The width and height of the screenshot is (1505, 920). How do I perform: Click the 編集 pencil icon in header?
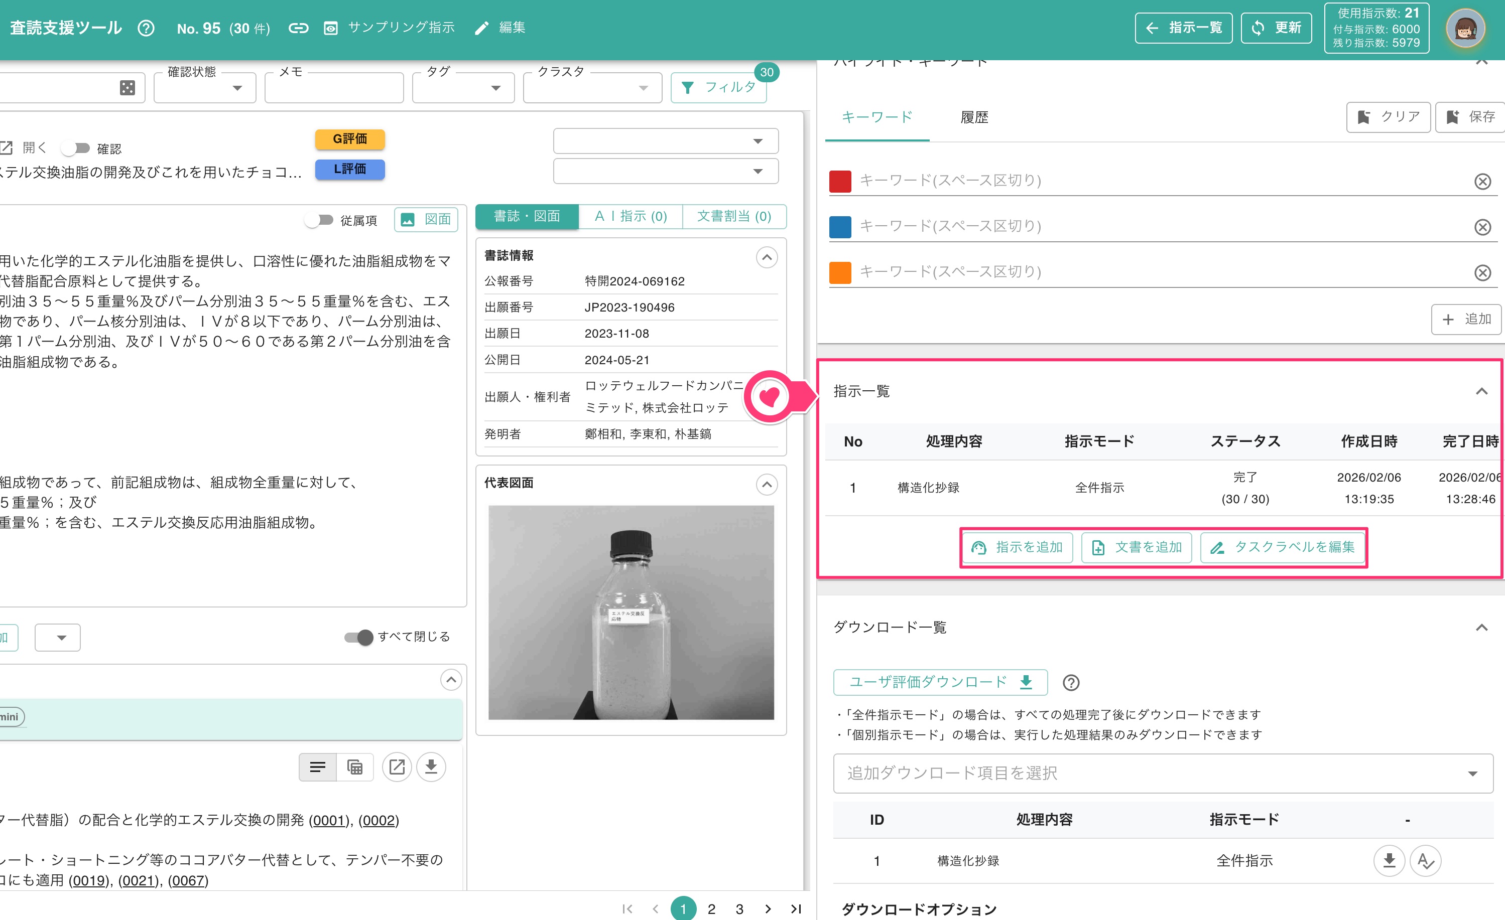click(482, 28)
